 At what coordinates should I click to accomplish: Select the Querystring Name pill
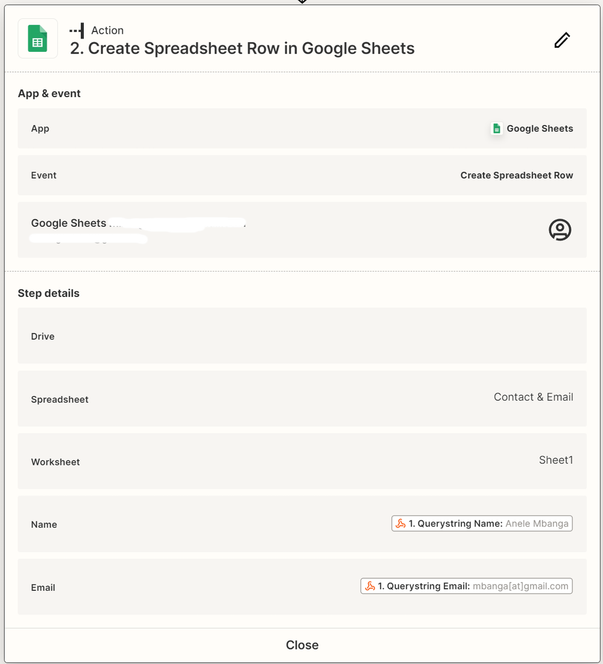(482, 524)
